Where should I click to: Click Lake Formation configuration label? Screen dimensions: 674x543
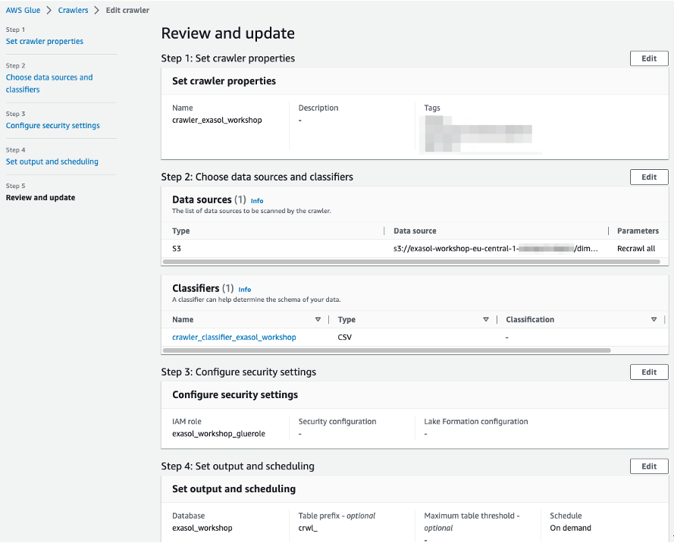[476, 422]
